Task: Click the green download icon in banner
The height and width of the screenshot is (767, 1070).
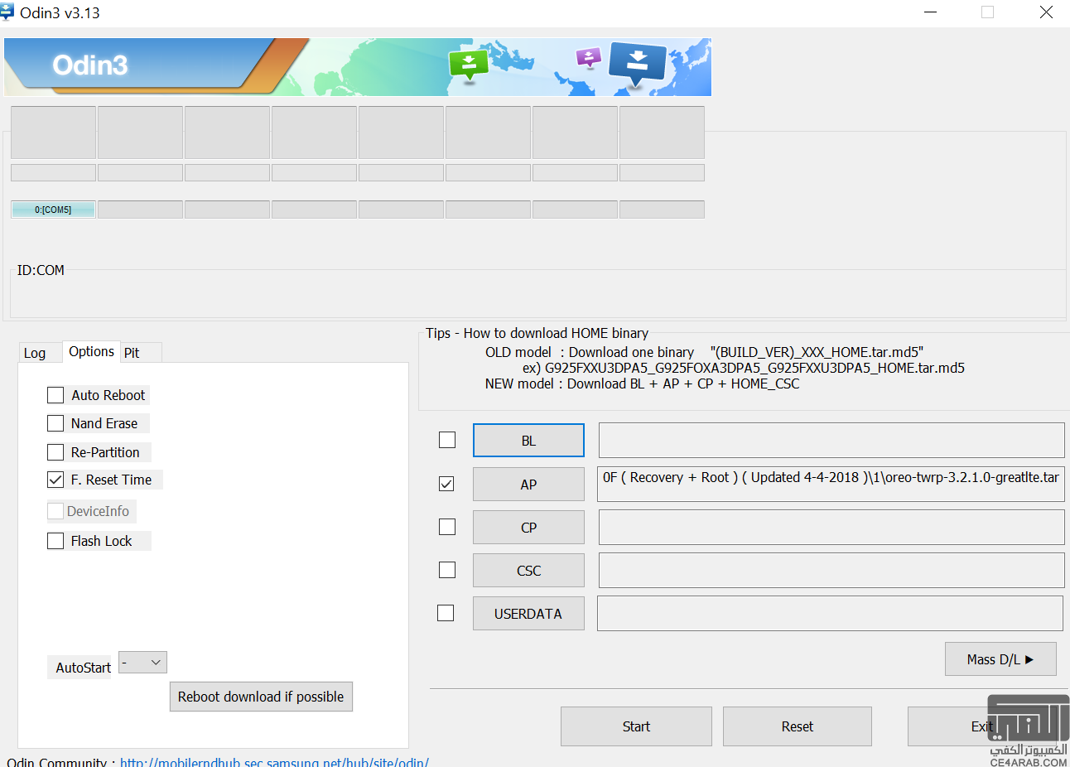Action: click(x=469, y=65)
